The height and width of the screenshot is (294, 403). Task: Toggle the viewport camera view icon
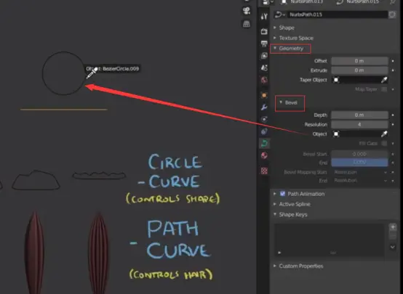[247, 11]
